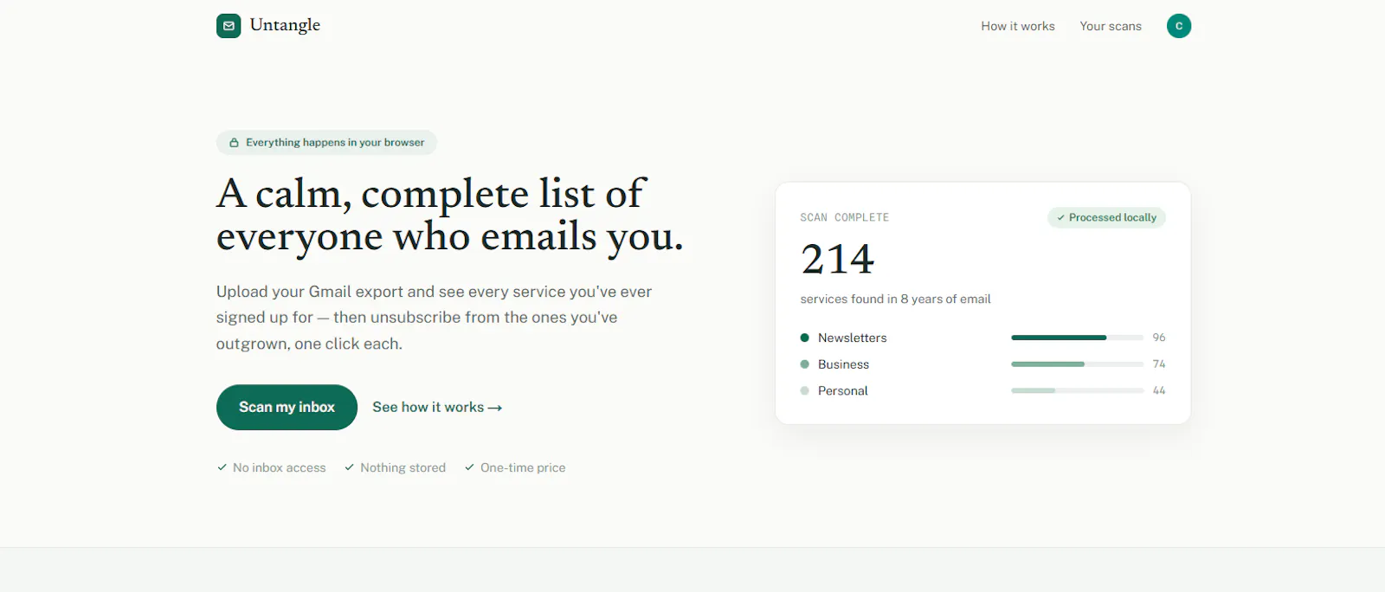Follow the See how it works link
1385x592 pixels.
[x=437, y=407]
